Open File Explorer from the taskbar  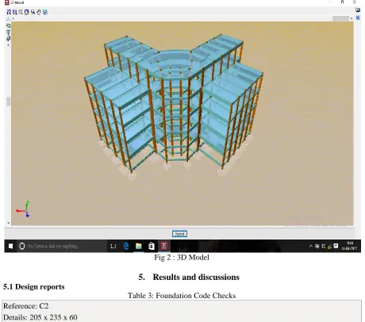(x=139, y=246)
